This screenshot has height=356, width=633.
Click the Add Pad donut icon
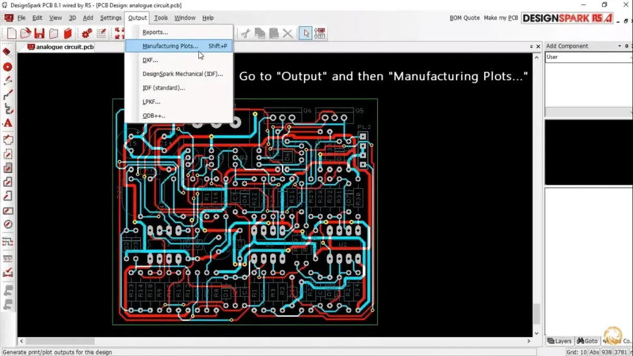point(7,67)
